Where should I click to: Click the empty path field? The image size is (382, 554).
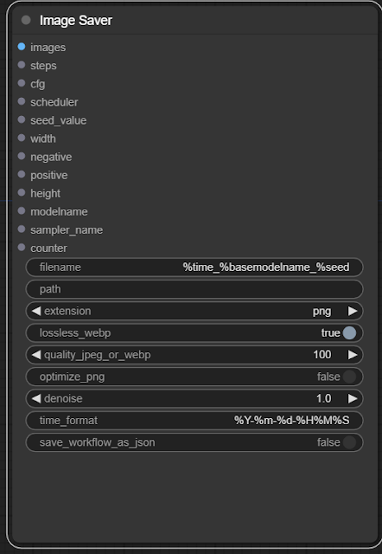tap(194, 289)
